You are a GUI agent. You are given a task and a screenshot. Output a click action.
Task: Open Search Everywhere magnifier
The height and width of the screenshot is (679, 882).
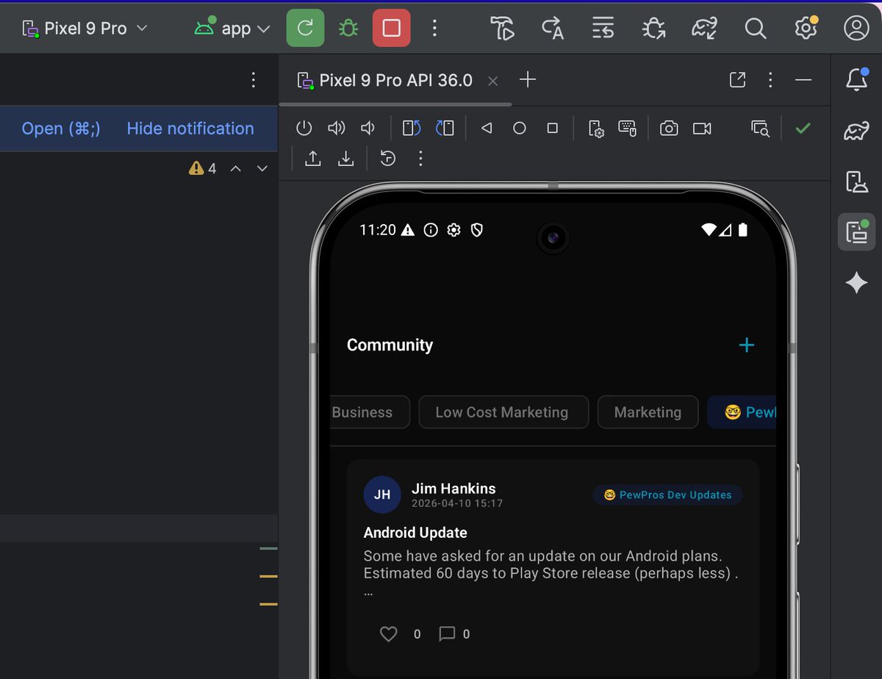click(x=755, y=28)
